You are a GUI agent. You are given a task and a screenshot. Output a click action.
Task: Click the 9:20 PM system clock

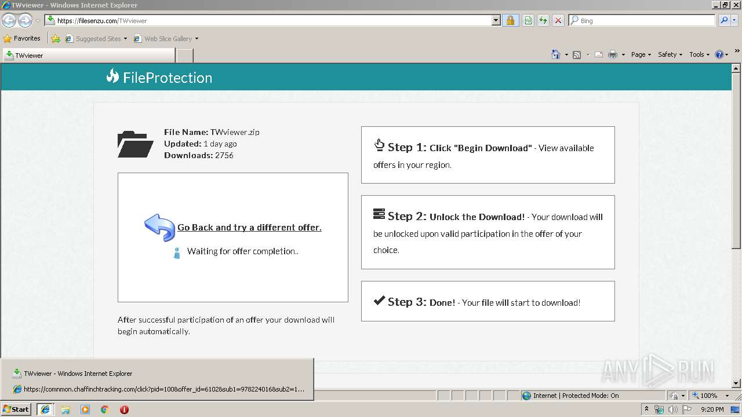click(x=712, y=409)
